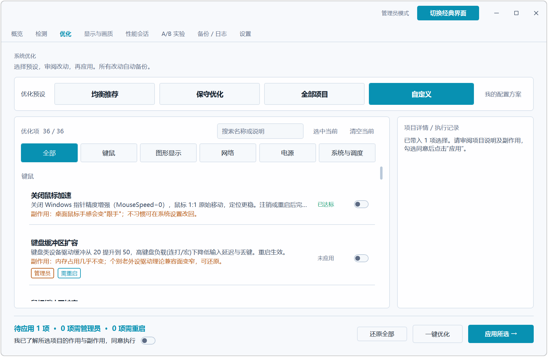Select the 自定义 preset
The width and height of the screenshot is (548, 357).
pos(421,94)
